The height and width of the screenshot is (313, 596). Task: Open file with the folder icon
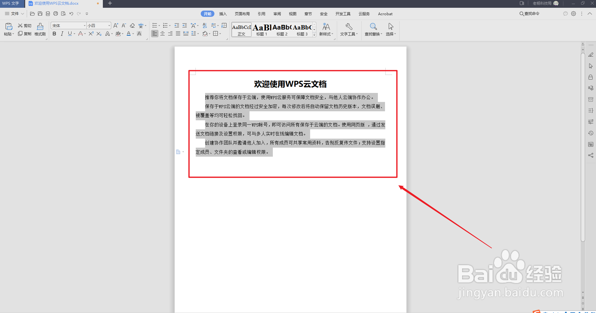32,14
